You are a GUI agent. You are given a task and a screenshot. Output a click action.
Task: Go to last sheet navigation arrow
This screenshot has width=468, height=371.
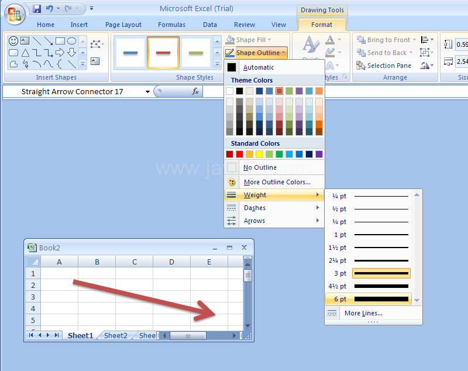(57, 335)
